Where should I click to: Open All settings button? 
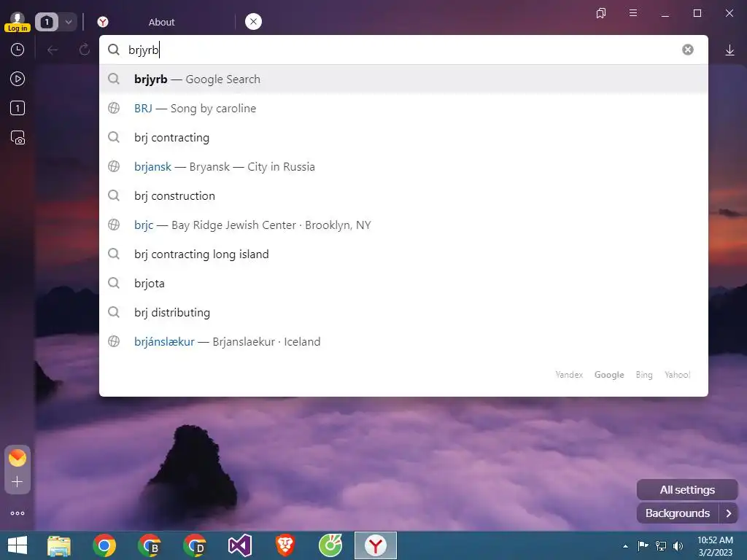pyautogui.click(x=687, y=490)
